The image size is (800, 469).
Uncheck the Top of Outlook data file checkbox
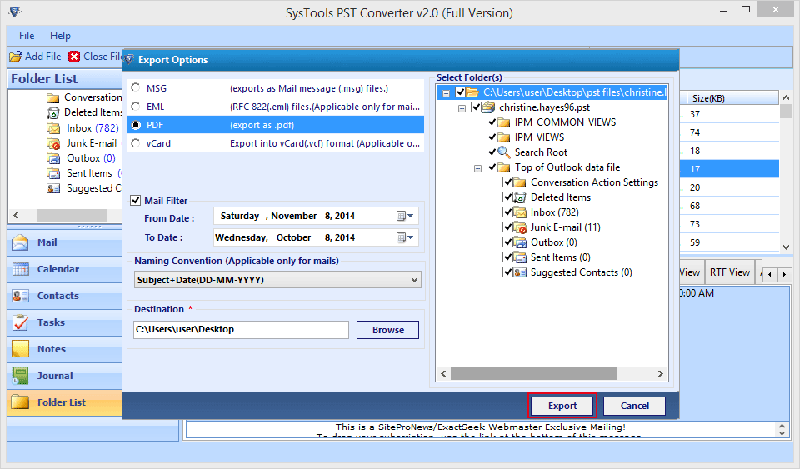pyautogui.click(x=492, y=167)
